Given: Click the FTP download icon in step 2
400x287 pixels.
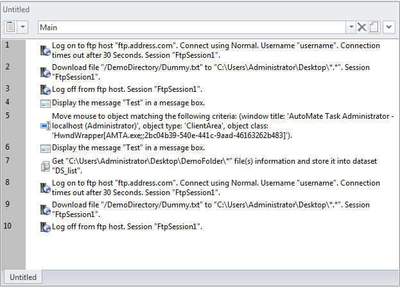Looking at the screenshot, I should [x=45, y=72].
